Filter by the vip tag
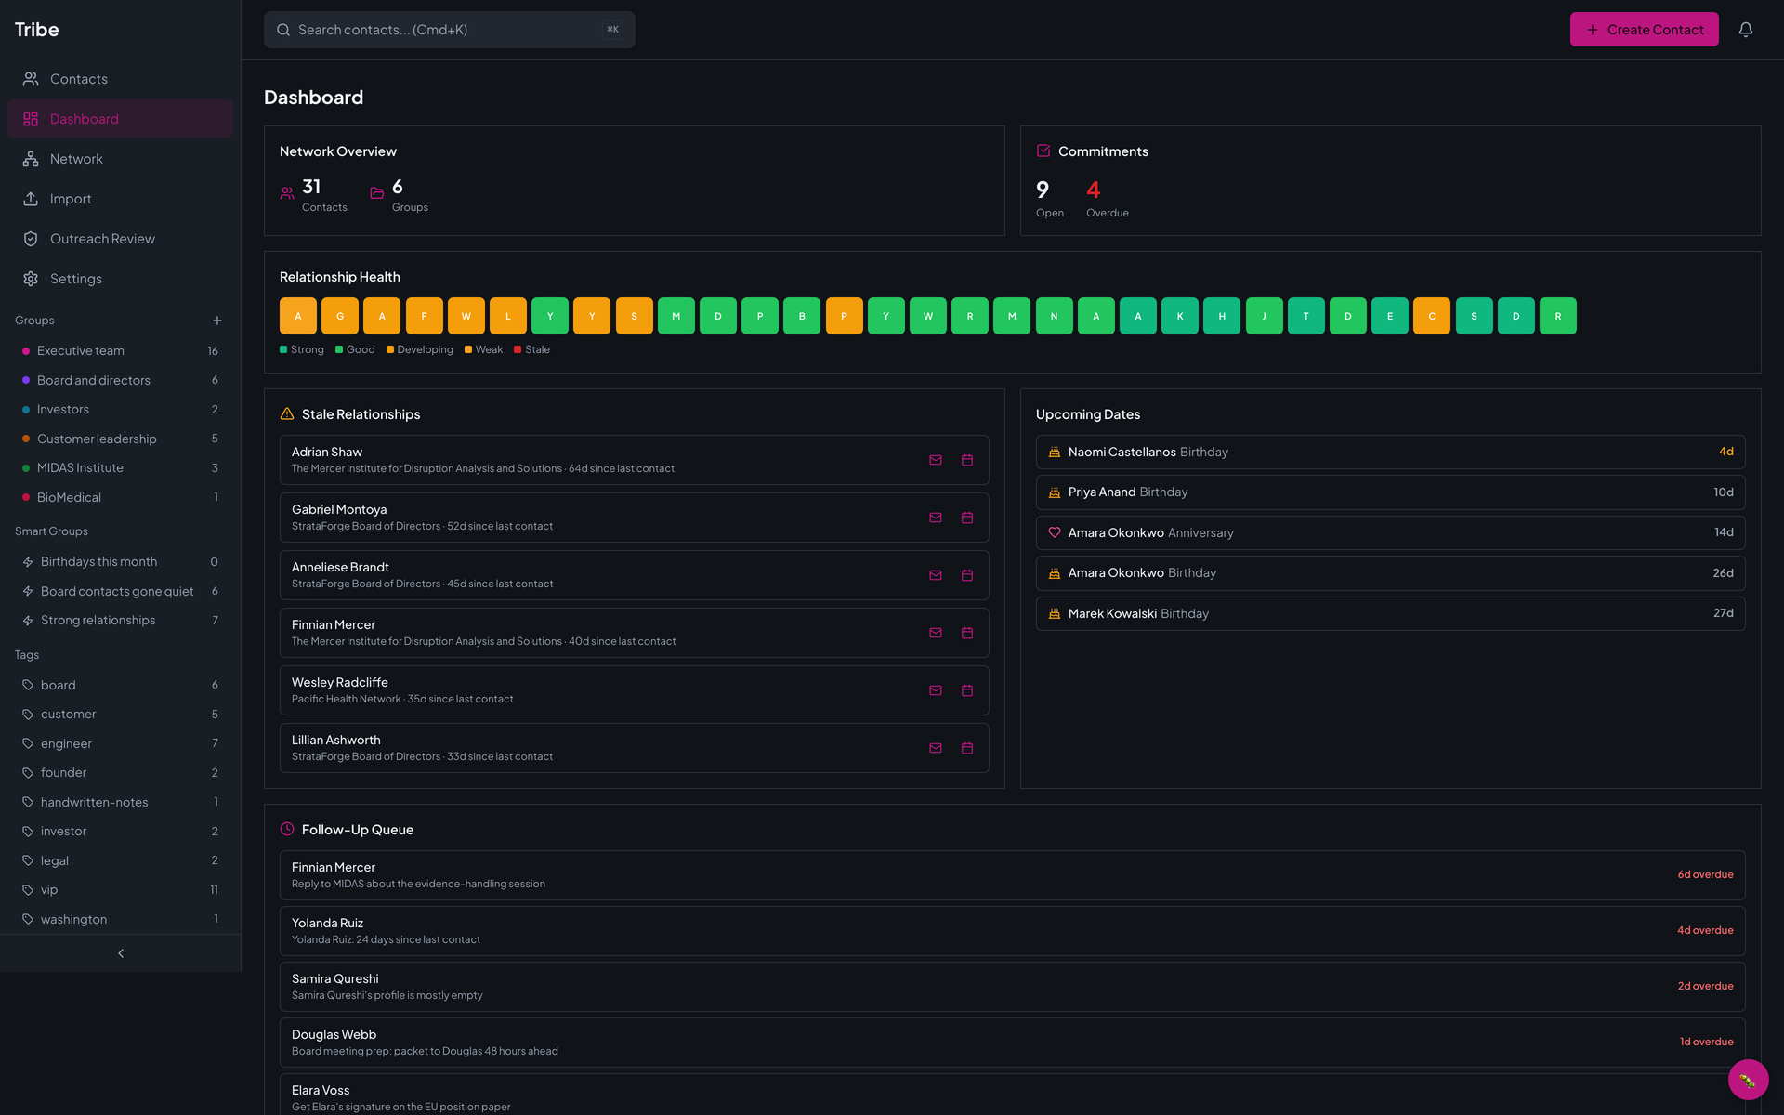Image resolution: width=1784 pixels, height=1115 pixels. [x=120, y=890]
